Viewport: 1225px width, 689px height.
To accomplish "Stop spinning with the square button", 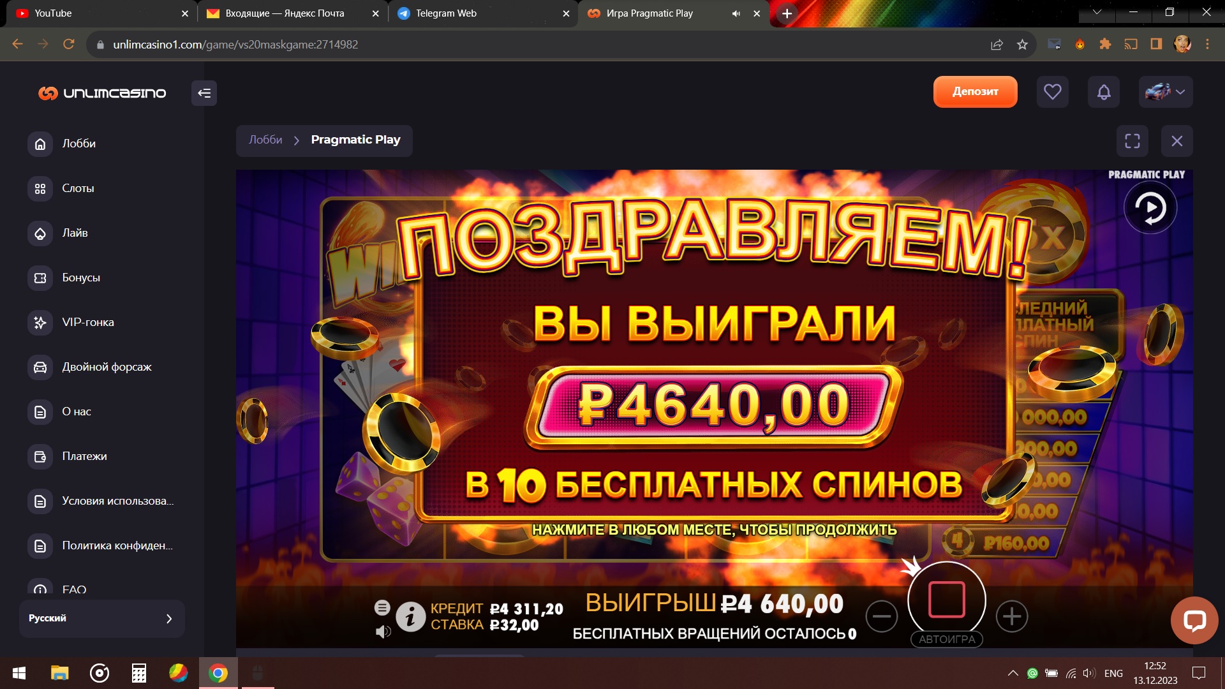I will 947,600.
